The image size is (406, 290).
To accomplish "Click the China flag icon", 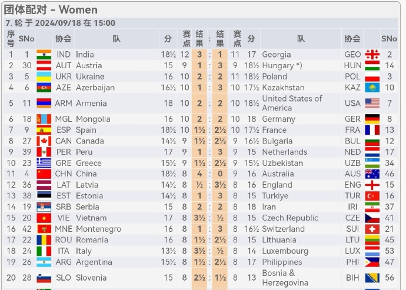I will pyautogui.click(x=44, y=174).
